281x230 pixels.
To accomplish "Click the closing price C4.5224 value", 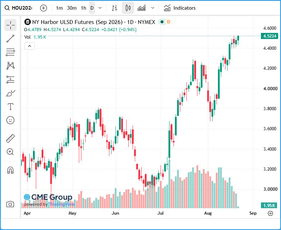I will (x=90, y=29).
